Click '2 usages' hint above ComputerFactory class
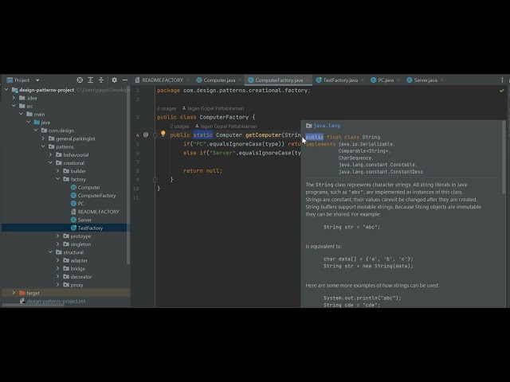 click(x=167, y=108)
